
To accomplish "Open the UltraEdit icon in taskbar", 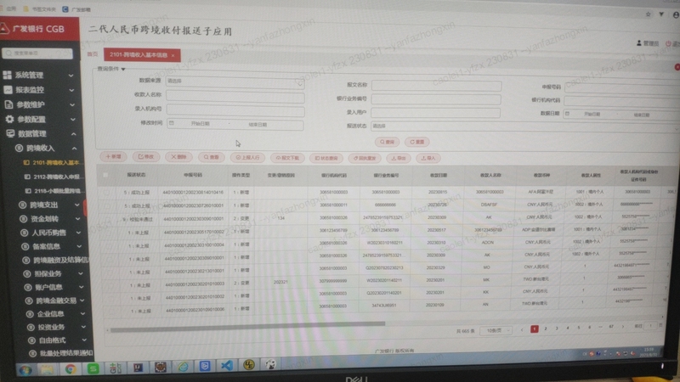I will click(x=249, y=365).
